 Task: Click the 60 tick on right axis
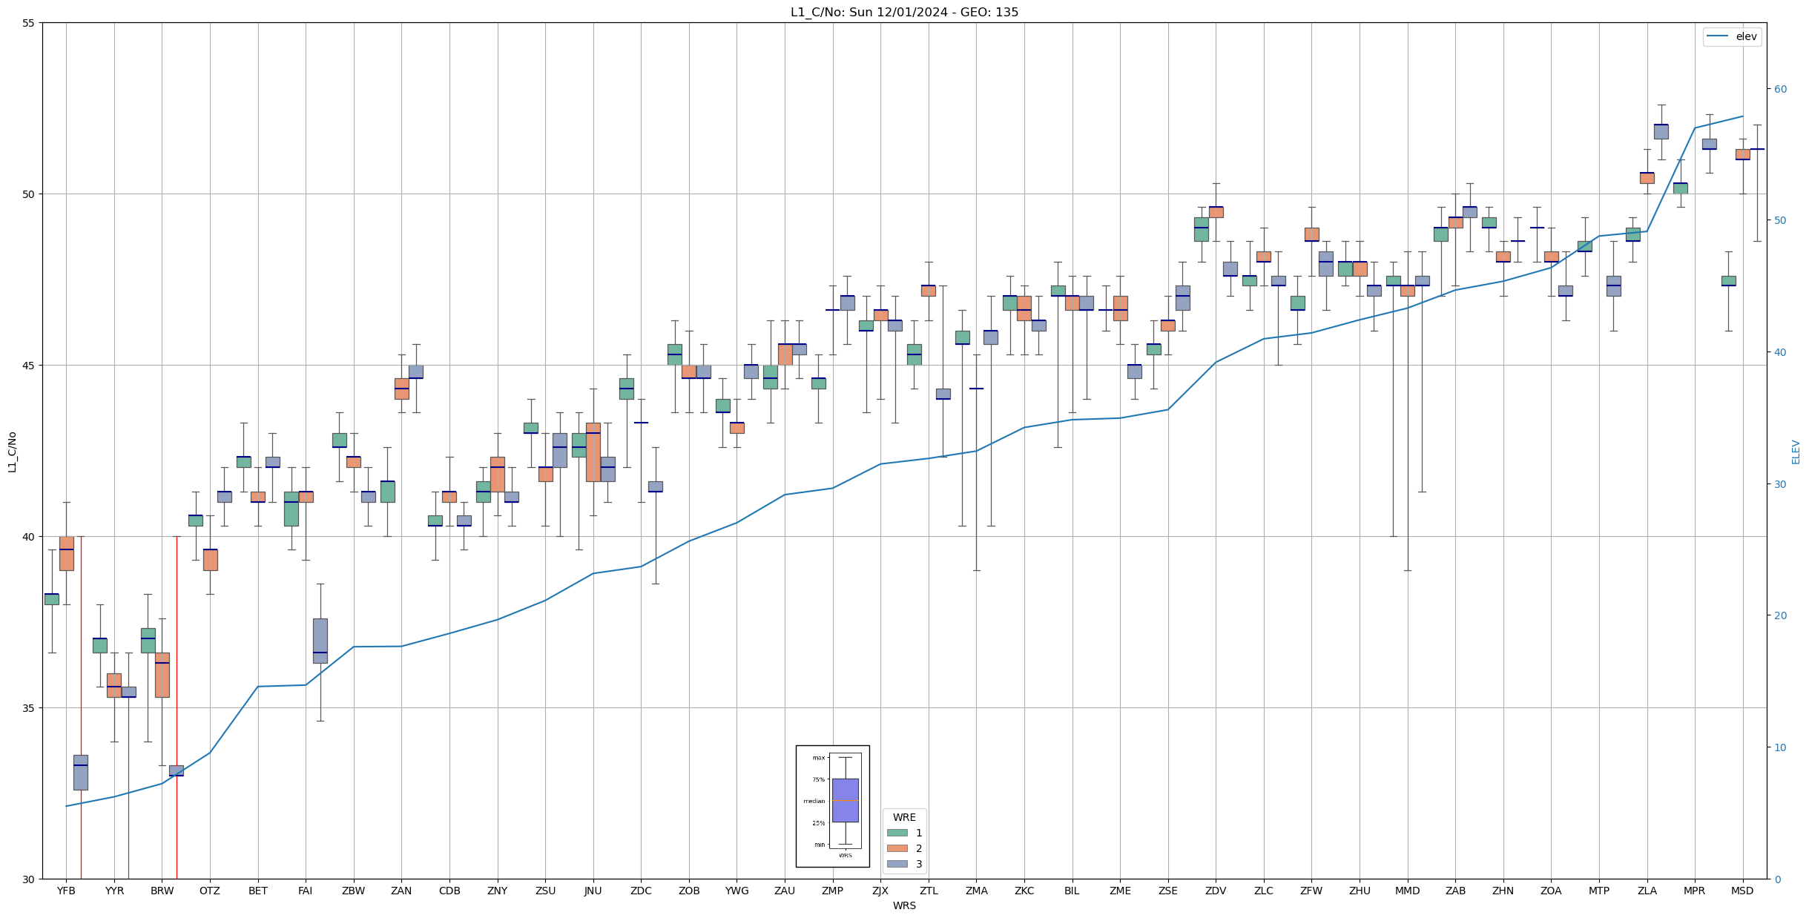point(1780,89)
